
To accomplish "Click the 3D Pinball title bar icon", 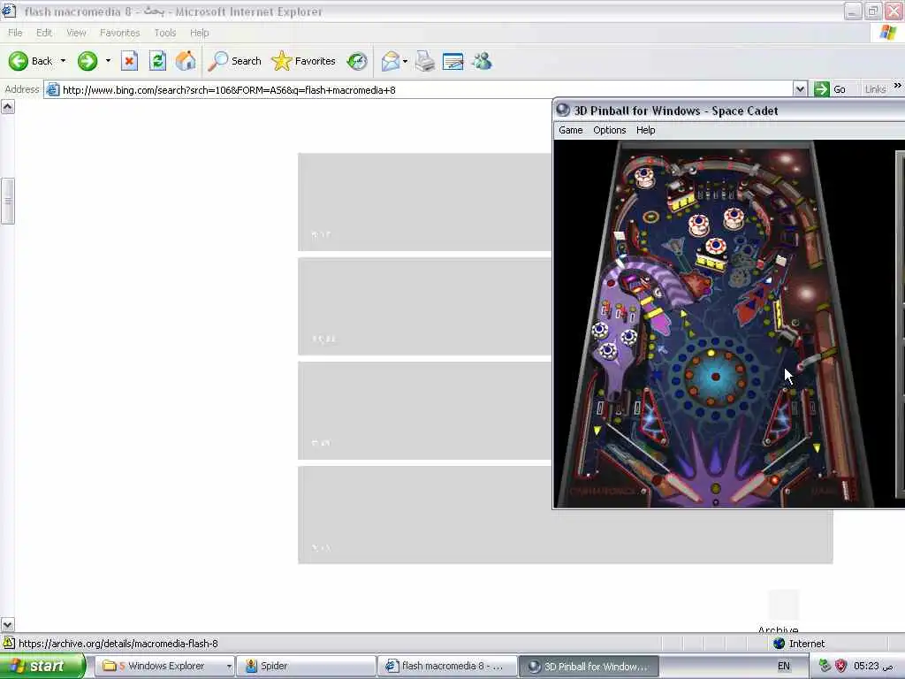I will point(563,111).
